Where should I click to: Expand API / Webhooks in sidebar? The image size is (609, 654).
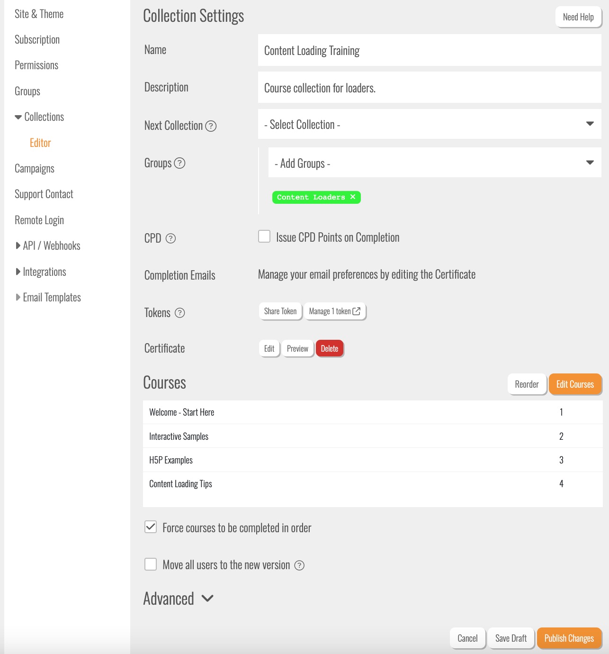48,245
